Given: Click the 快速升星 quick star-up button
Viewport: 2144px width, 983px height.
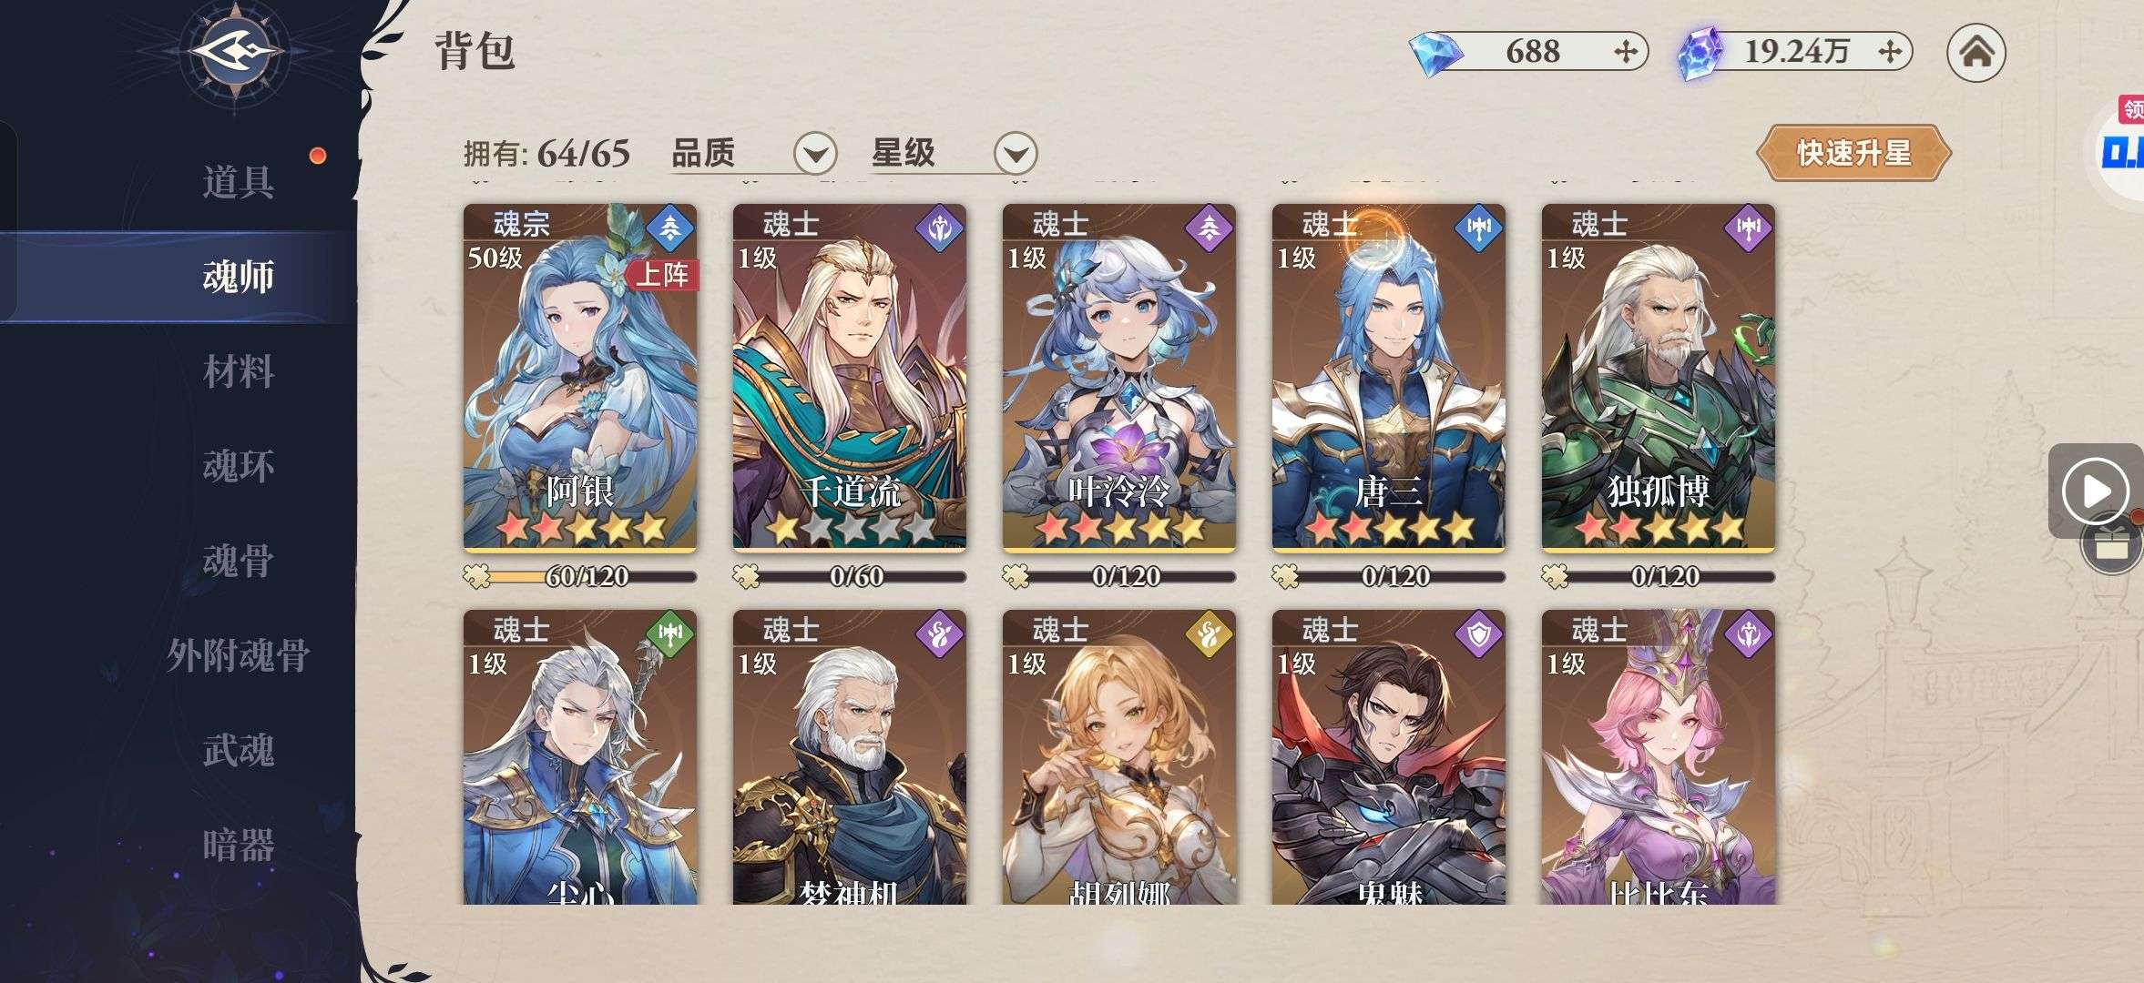Looking at the screenshot, I should coord(1853,153).
